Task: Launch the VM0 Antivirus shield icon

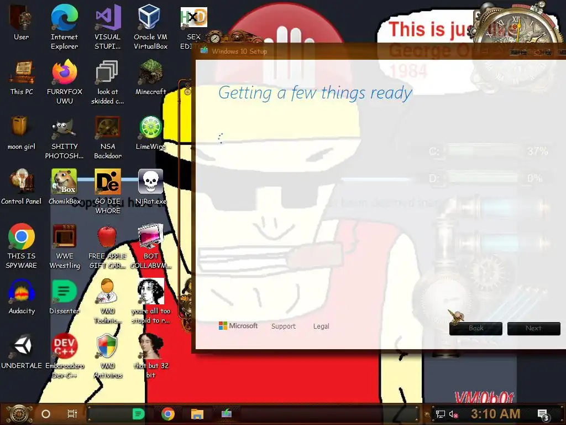Action: pyautogui.click(x=108, y=356)
